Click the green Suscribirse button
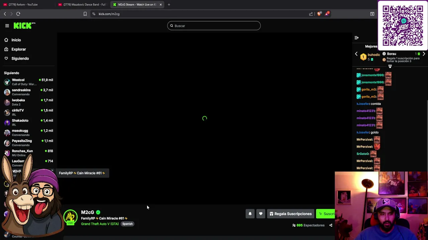428x240 pixels. [x=325, y=214]
